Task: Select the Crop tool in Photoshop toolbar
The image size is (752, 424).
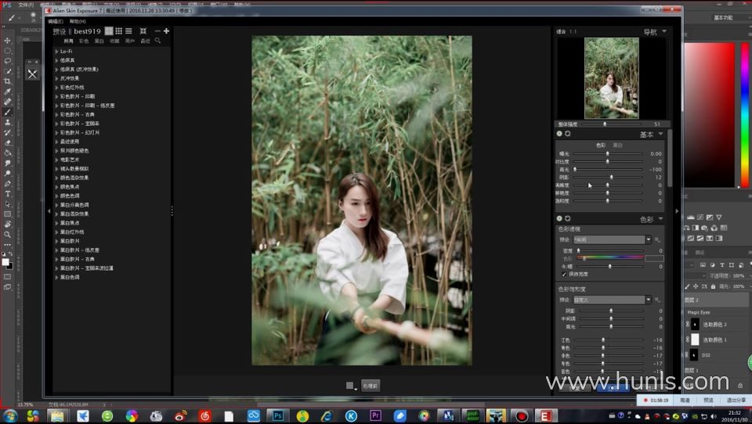Action: pos(8,81)
